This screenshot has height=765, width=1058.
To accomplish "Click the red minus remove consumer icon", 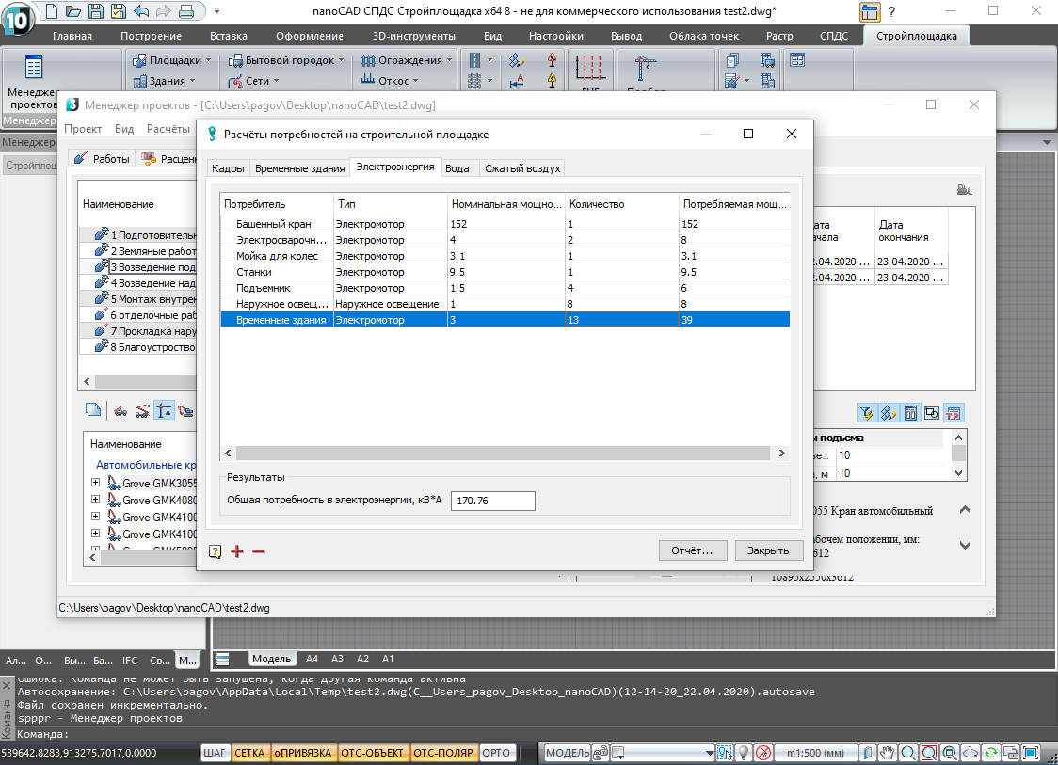I will point(259,551).
